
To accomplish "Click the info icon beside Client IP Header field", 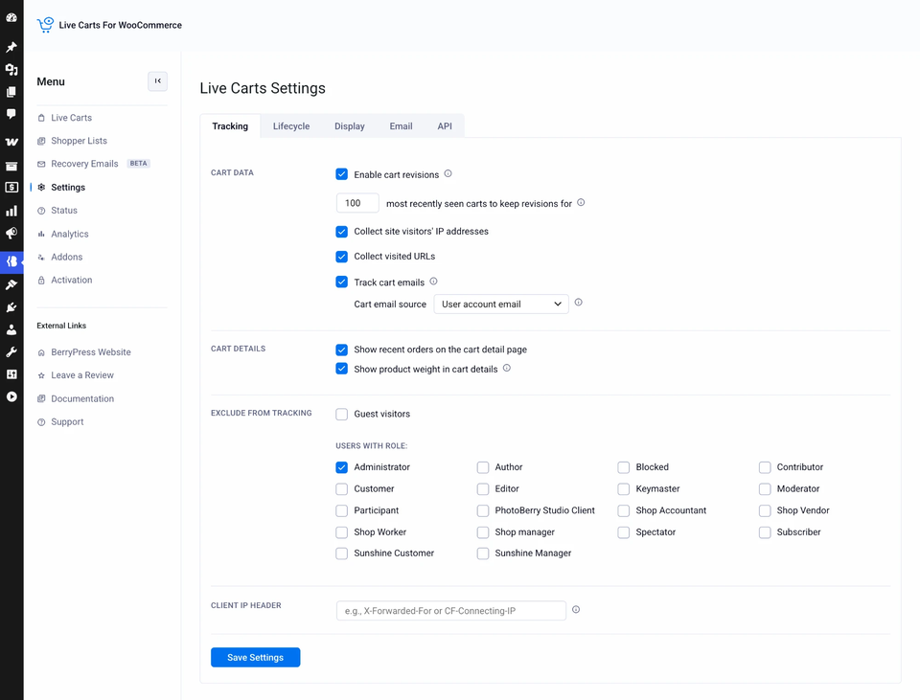I will [x=576, y=610].
